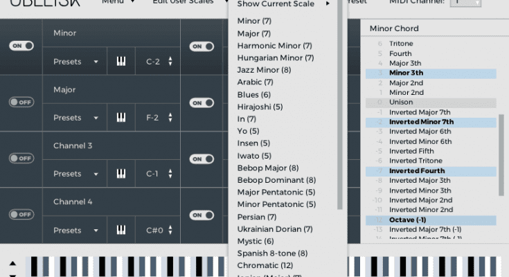509x277 pixels.
Task: Turn off the Minor channel toggle
Action: pyautogui.click(x=21, y=46)
